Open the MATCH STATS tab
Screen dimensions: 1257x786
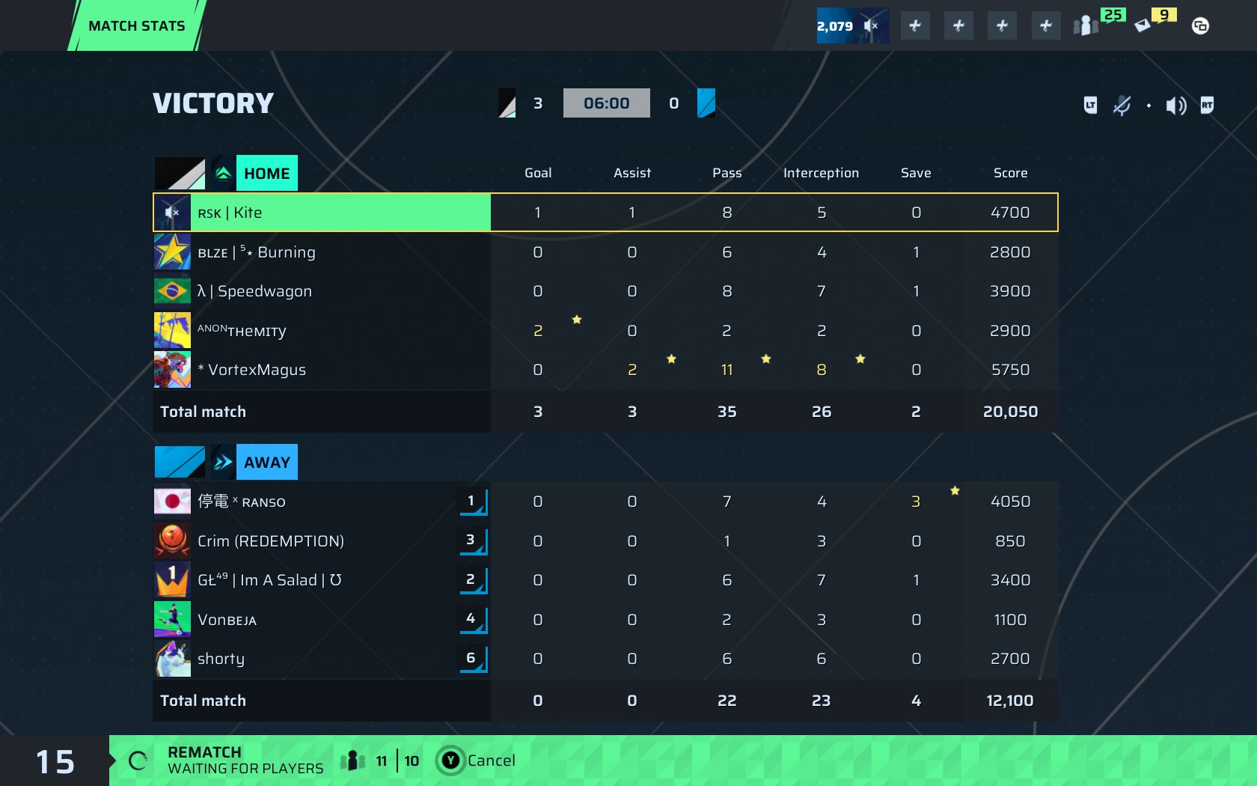pyautogui.click(x=137, y=25)
